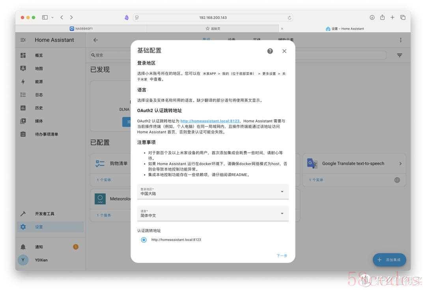Viewport: 426px width, 291px height.
Task: Expand the Safari sidebar dropdown arrow
Action: point(52,17)
